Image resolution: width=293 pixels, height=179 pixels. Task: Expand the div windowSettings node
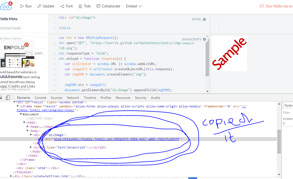pos(11,176)
